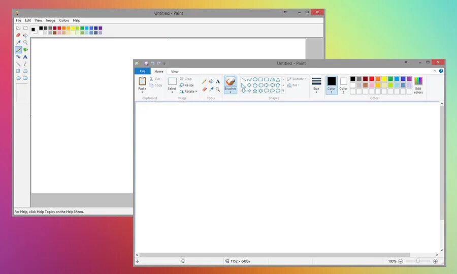This screenshot has width=457, height=274.
Task: Select Rounded Rectangle tool in classic Paint toolbox
Action: [25, 78]
